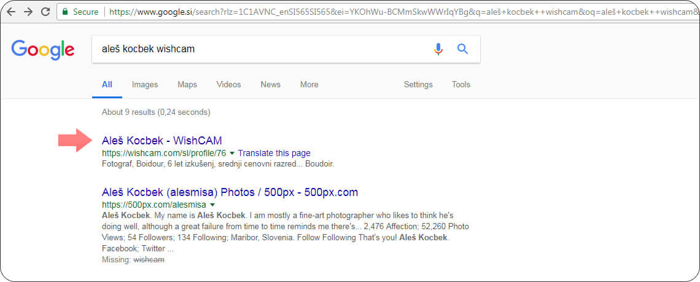Open search Settings
The image size is (700, 282).
(x=418, y=85)
